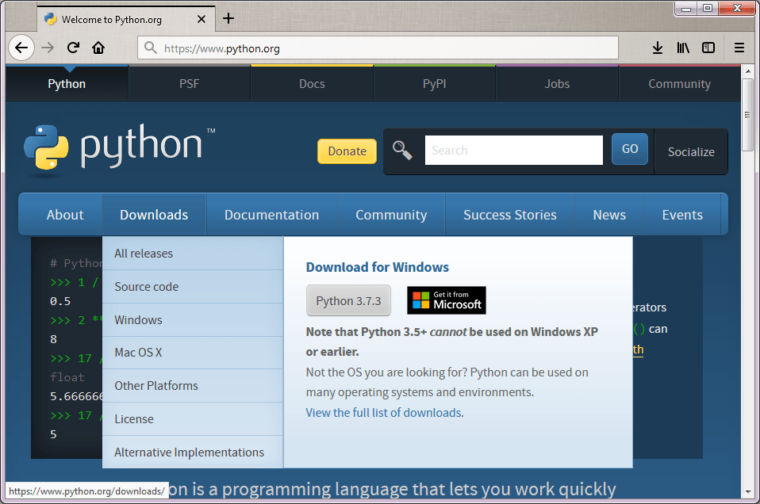
Task: Click the Get it from Microsoft badge
Action: pos(447,300)
